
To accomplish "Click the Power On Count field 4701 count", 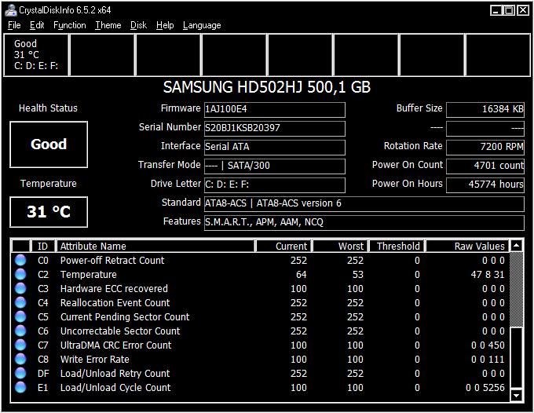I will click(x=485, y=166).
